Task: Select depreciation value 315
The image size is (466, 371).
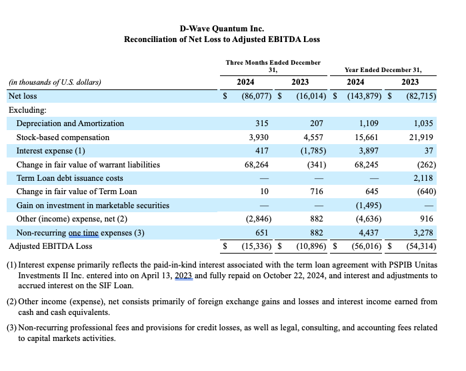Action: coord(261,123)
